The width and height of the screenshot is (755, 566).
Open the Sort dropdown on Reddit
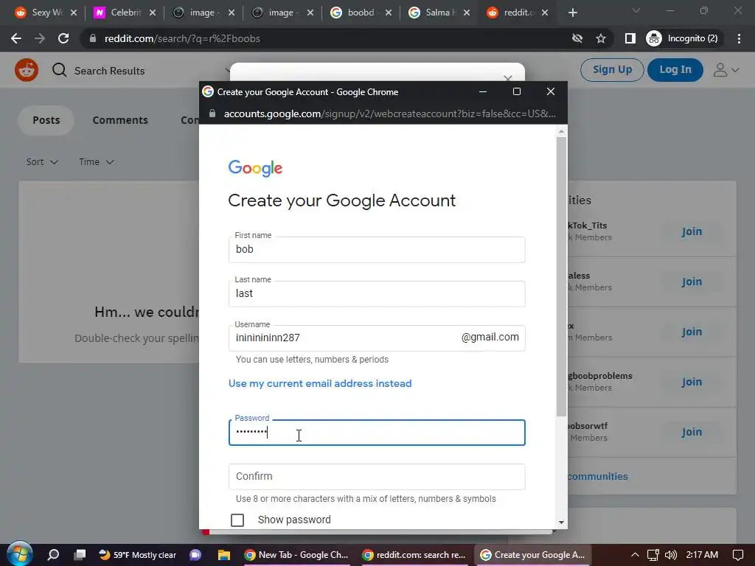point(42,161)
